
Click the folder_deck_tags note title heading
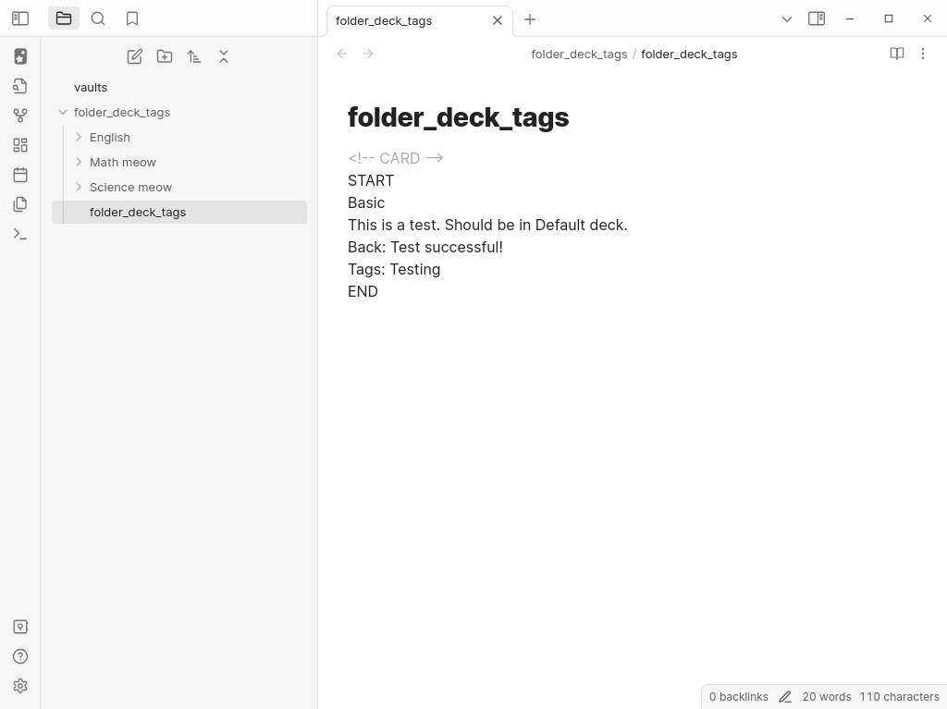(459, 117)
